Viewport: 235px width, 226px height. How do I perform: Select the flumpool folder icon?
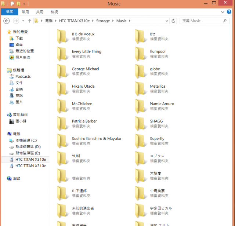point(140,54)
